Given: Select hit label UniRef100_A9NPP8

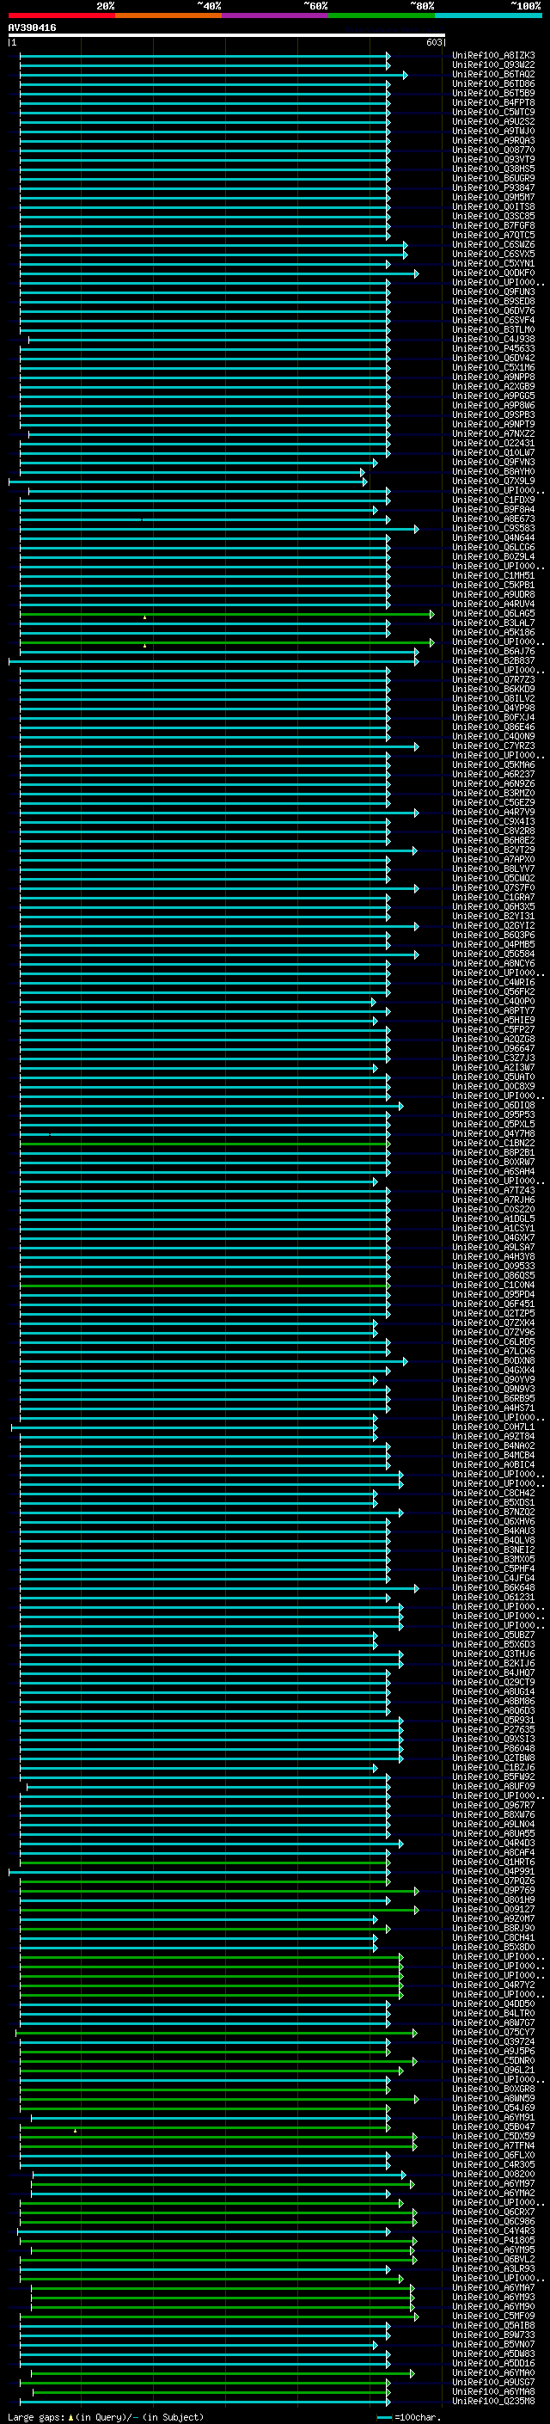Looking at the screenshot, I should click(x=493, y=377).
